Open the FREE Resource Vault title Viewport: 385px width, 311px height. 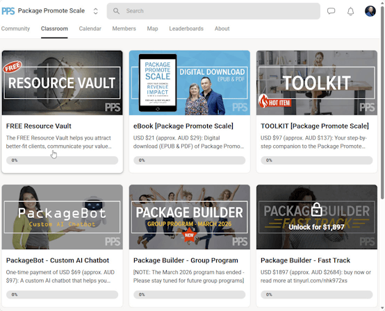[38, 126]
